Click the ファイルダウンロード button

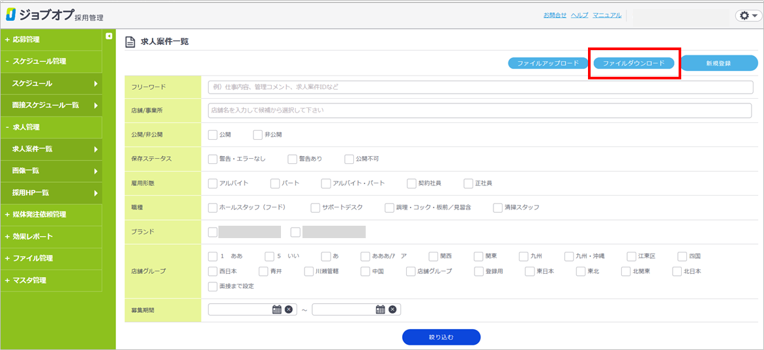pos(634,63)
